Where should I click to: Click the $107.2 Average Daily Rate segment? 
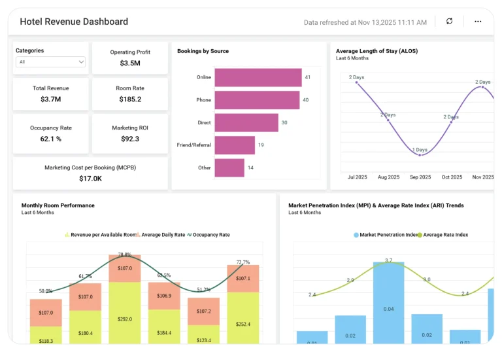204,311
